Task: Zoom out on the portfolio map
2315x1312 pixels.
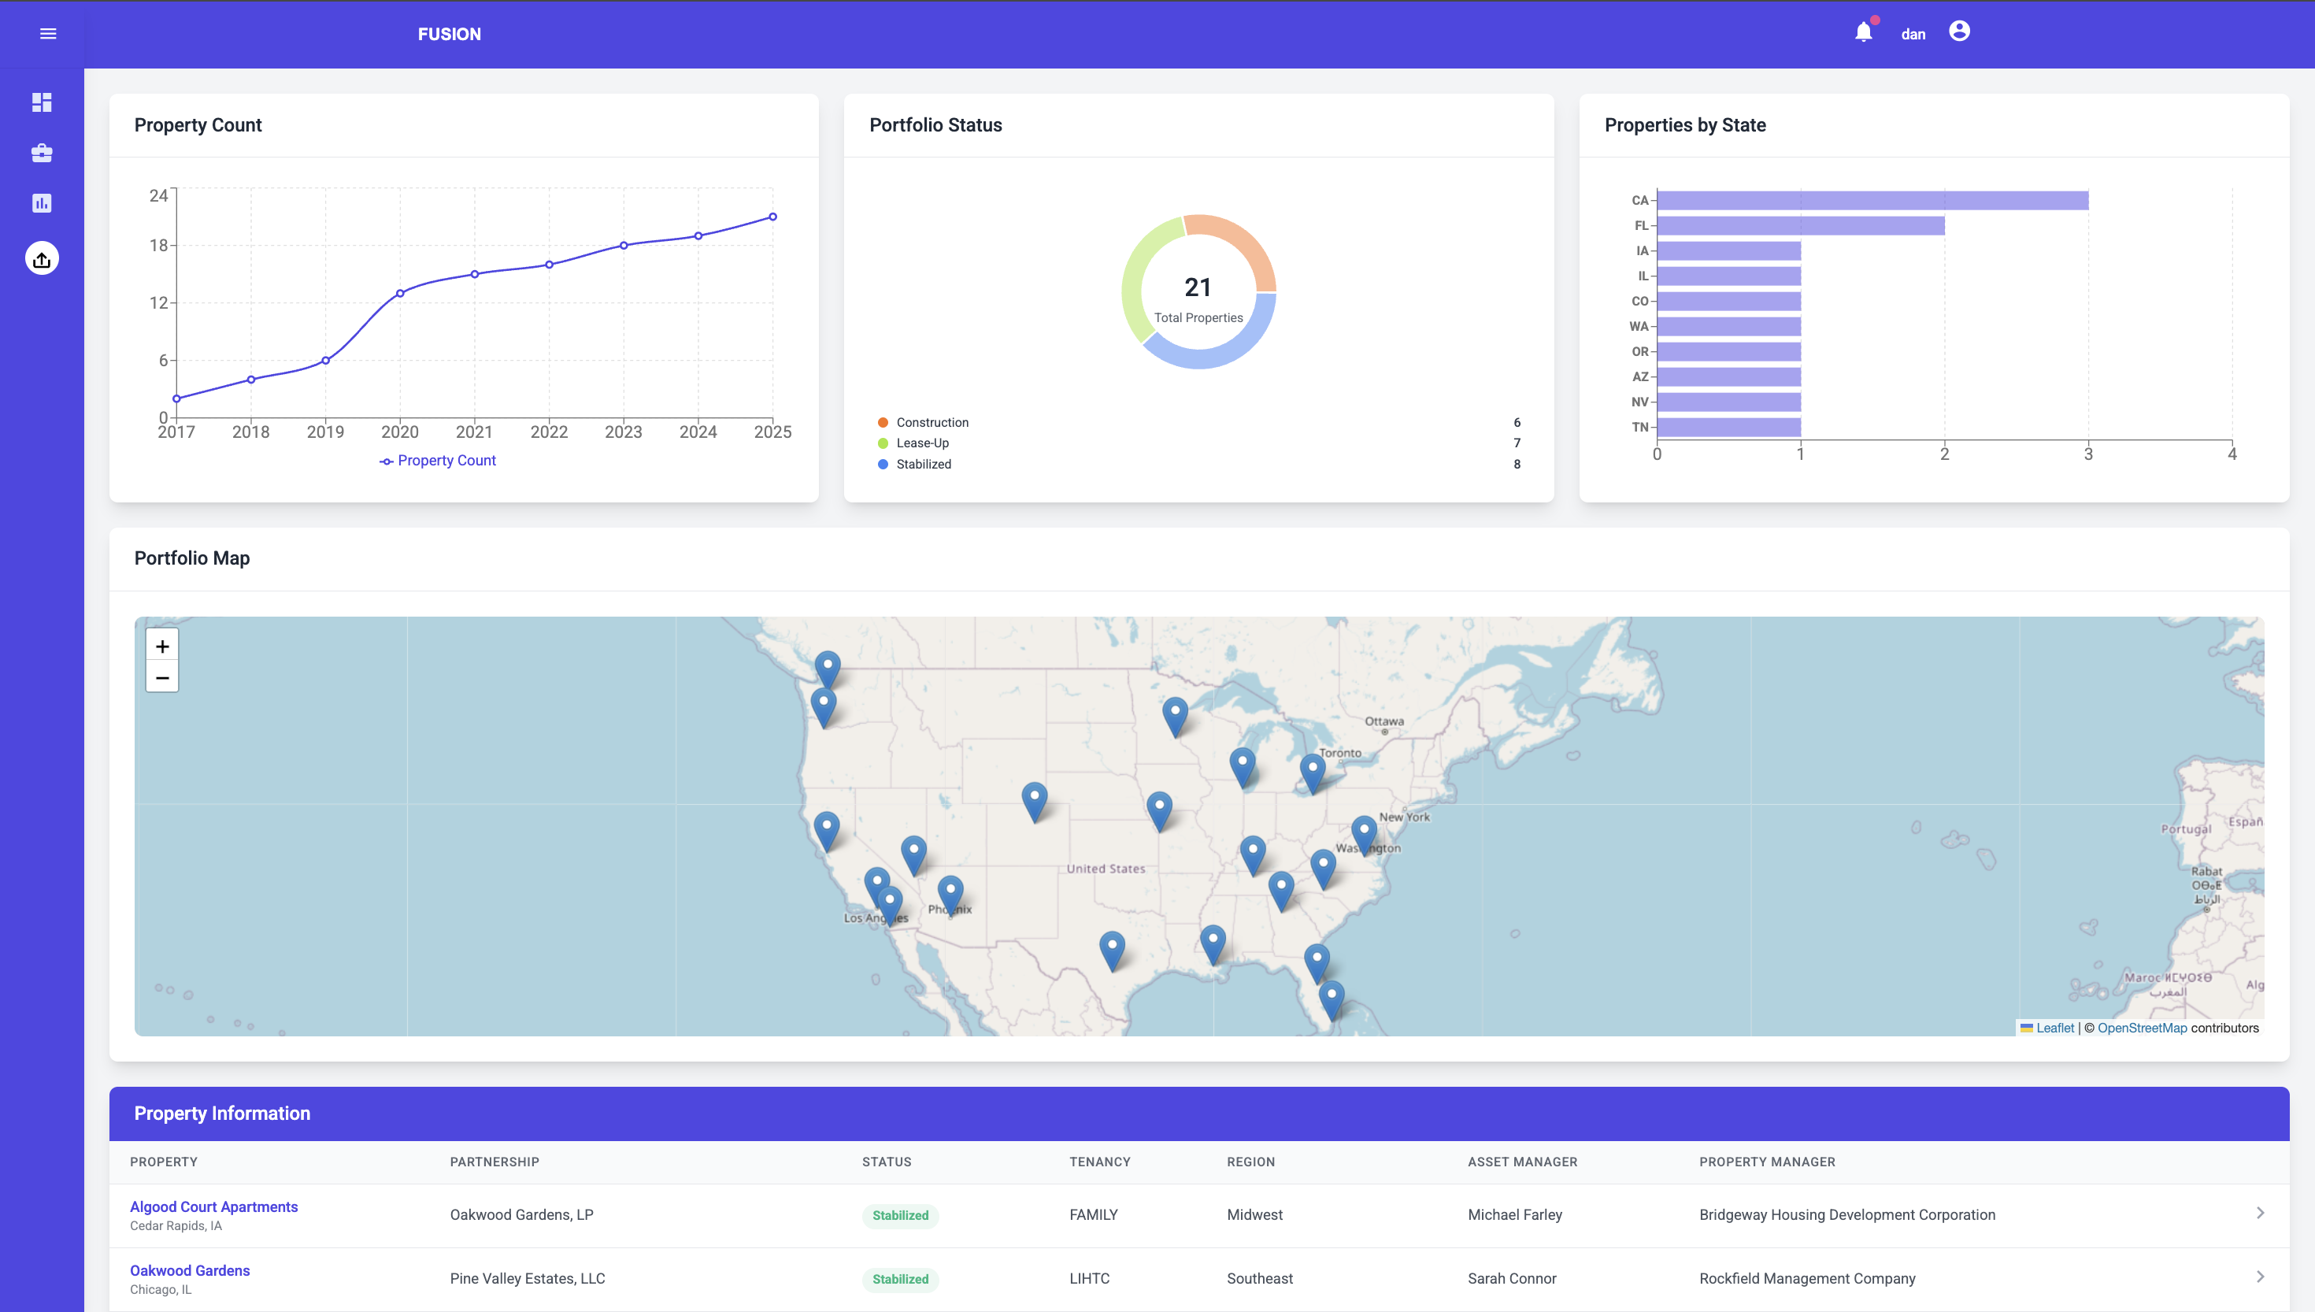Action: (162, 677)
